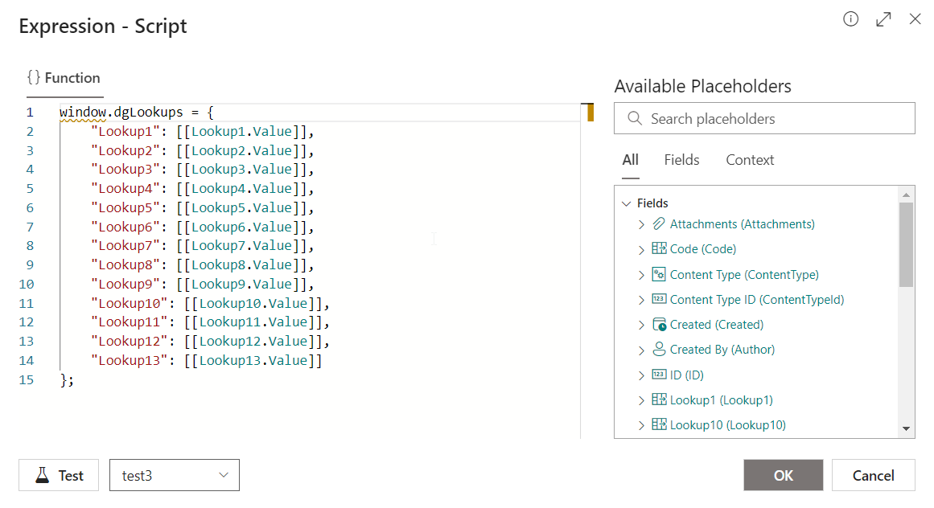Click the Lookup1 lookup field icon
The height and width of the screenshot is (508, 934).
point(659,399)
